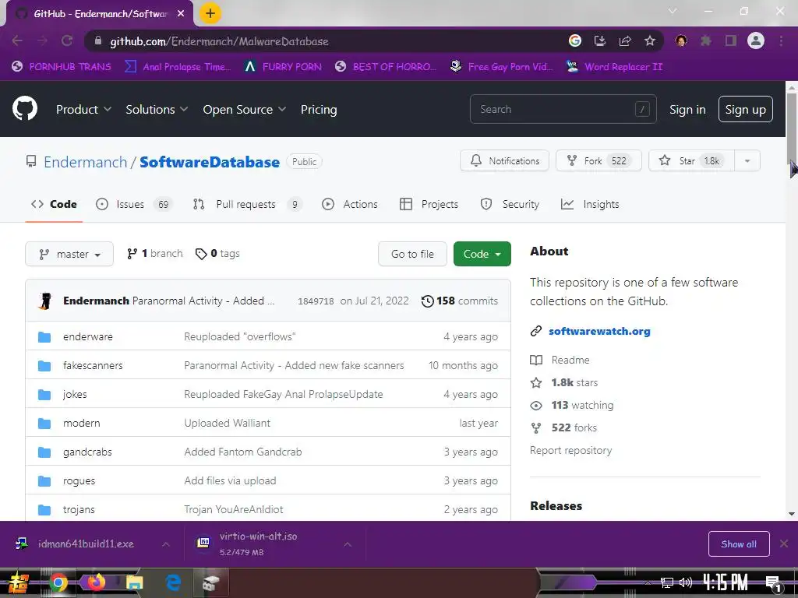Open the Security tab

click(x=510, y=204)
